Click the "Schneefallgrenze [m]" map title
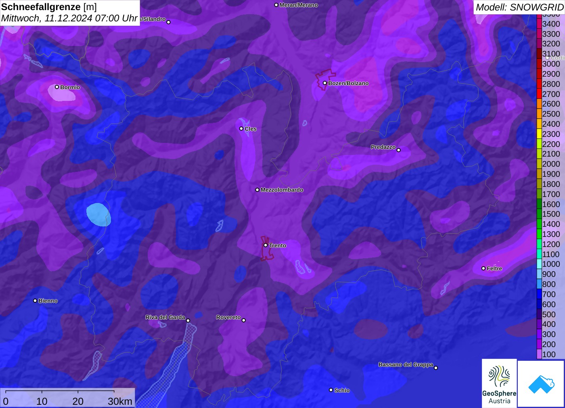The image size is (565, 408). [49, 7]
